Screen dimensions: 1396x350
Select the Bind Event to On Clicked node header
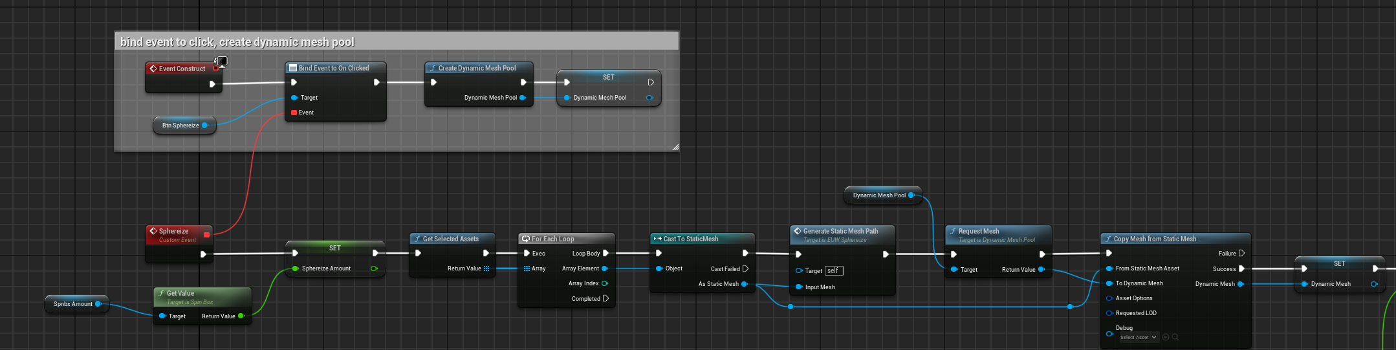335,68
